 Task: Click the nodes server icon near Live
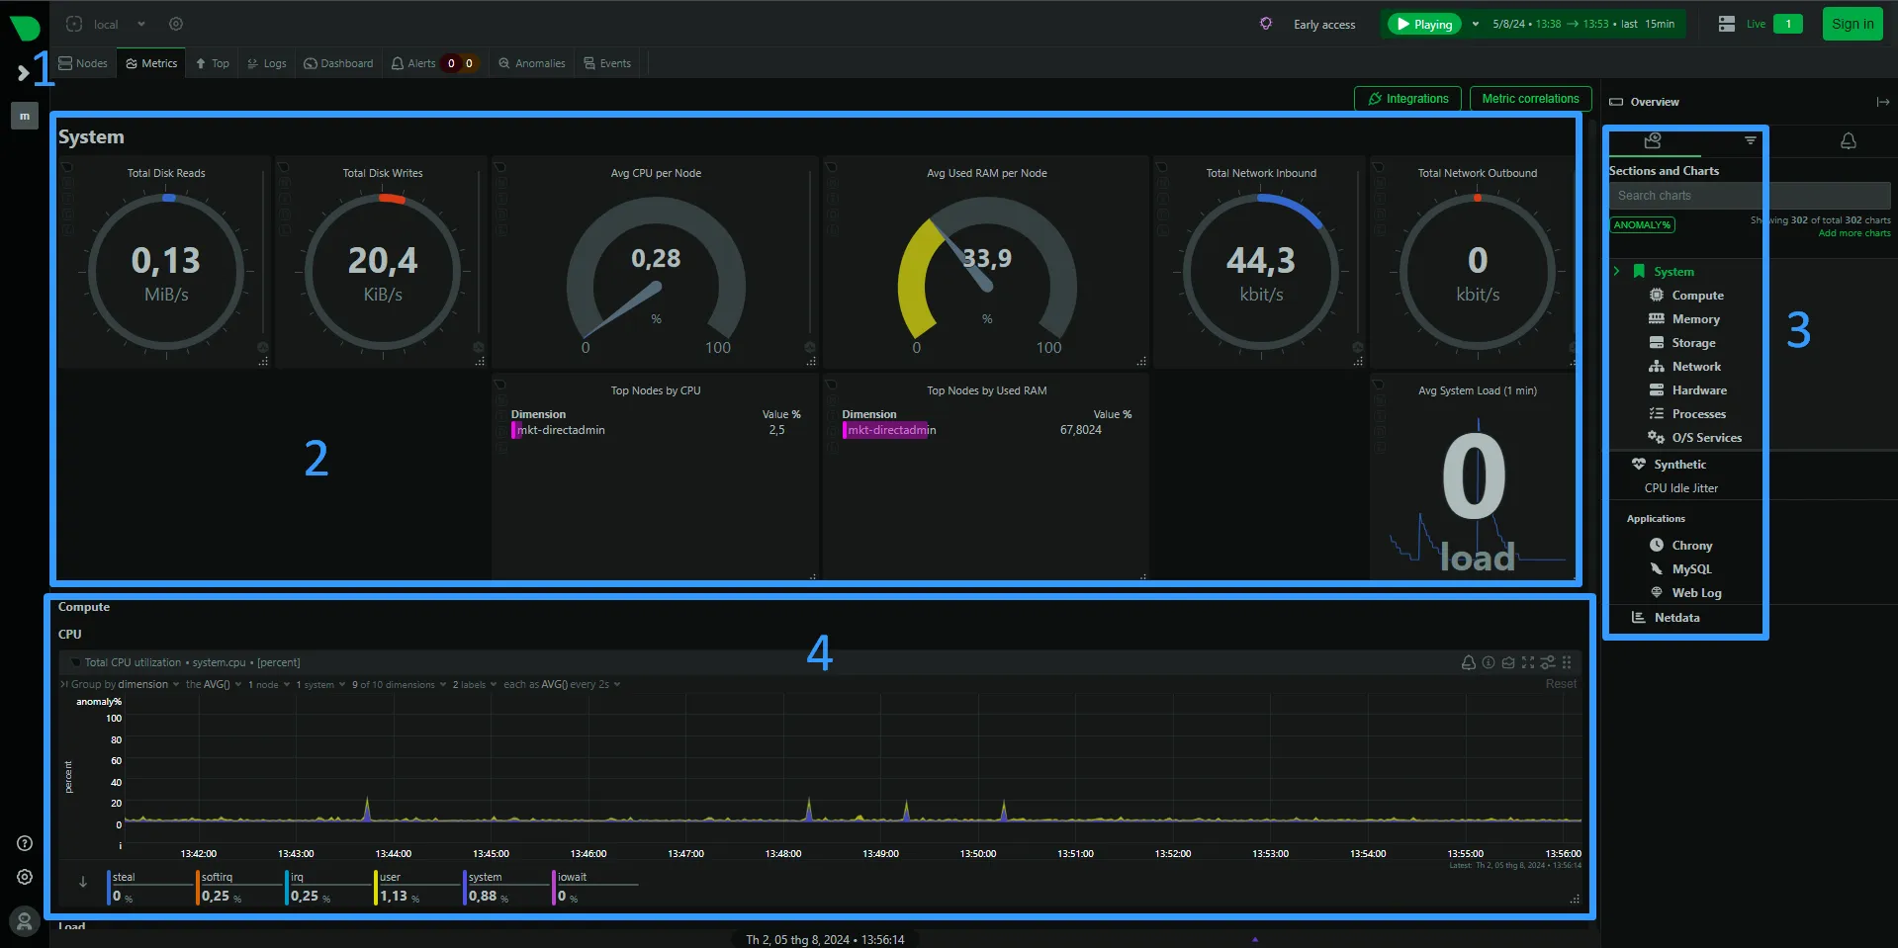(x=1726, y=24)
